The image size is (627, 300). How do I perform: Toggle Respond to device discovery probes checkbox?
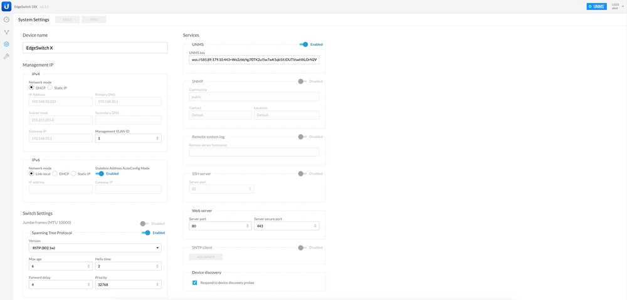pyautogui.click(x=195, y=282)
